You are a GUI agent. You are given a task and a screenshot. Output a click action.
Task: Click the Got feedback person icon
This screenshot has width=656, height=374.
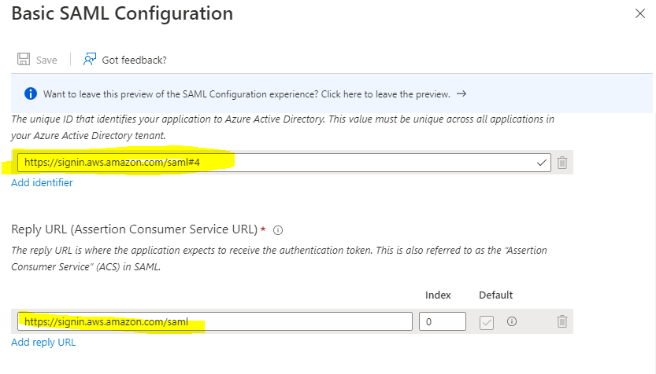tap(90, 59)
